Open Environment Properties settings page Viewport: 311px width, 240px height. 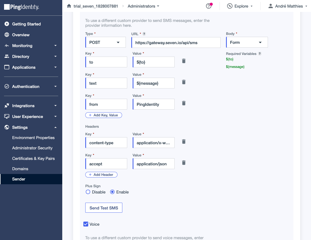33,138
